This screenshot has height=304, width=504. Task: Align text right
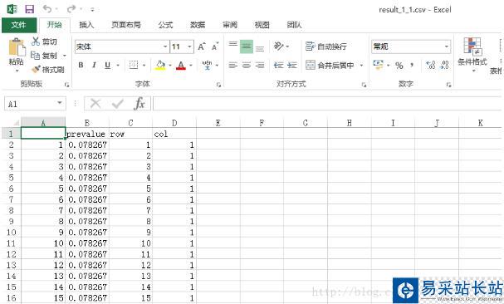260,66
